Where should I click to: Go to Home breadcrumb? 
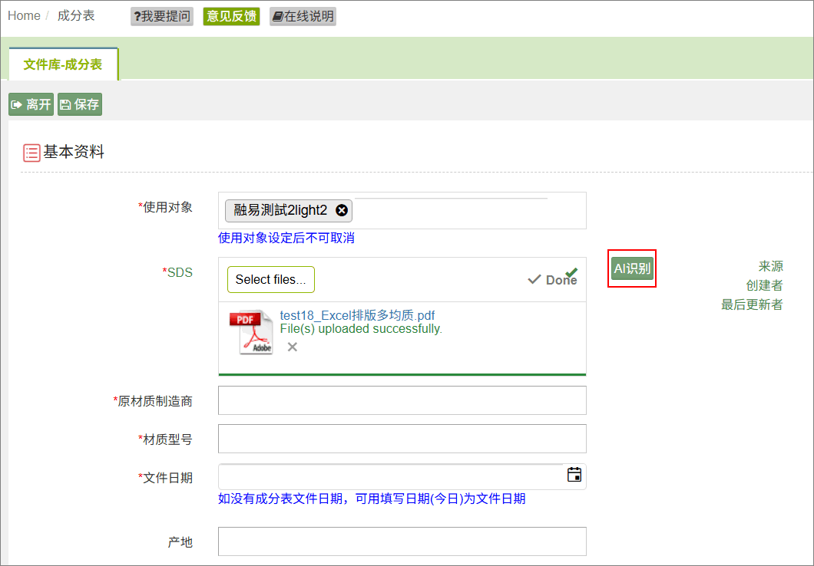pyautogui.click(x=24, y=15)
